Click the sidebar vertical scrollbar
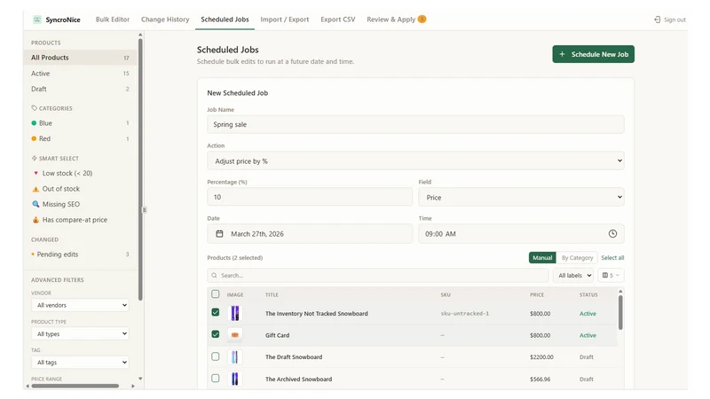 coord(140,169)
